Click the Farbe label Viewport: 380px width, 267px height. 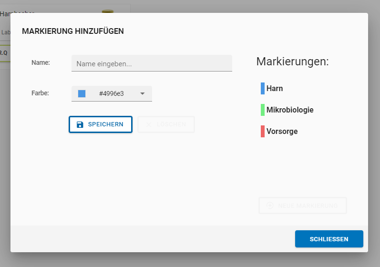[x=40, y=93]
